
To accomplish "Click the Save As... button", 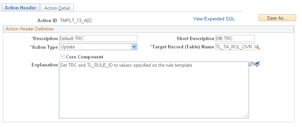I will pyautogui.click(x=277, y=18).
